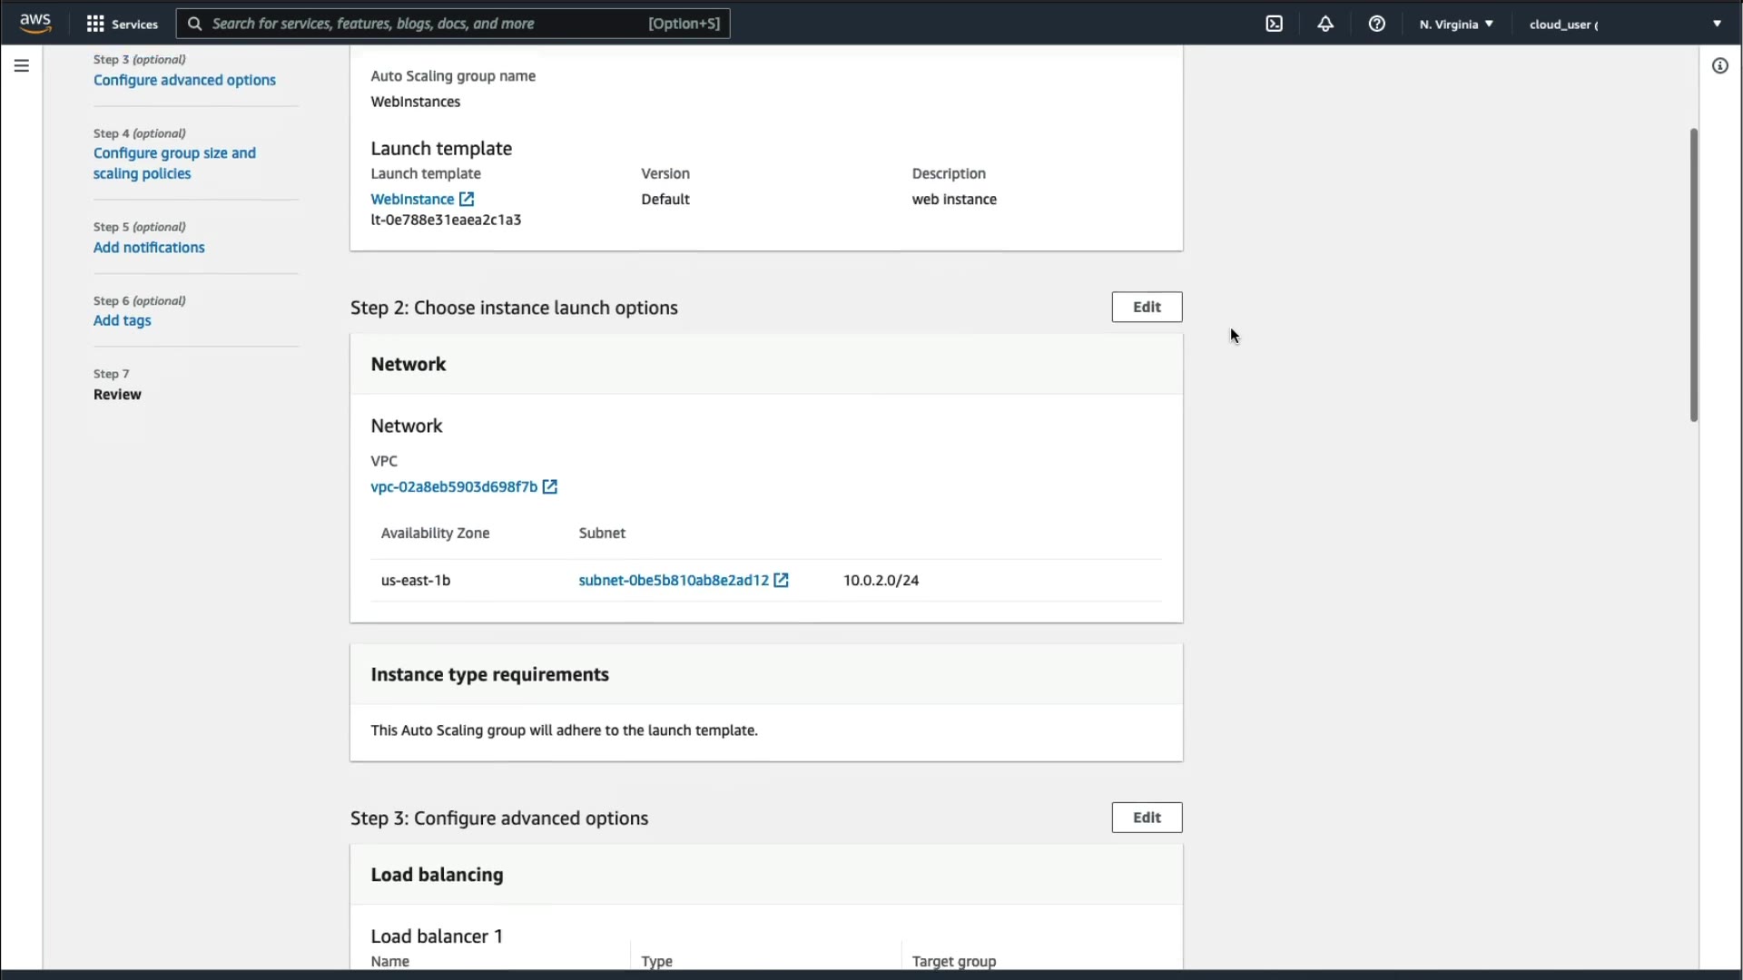Click external link icon beside VPC ID
This screenshot has height=980, width=1743.
coord(550,486)
